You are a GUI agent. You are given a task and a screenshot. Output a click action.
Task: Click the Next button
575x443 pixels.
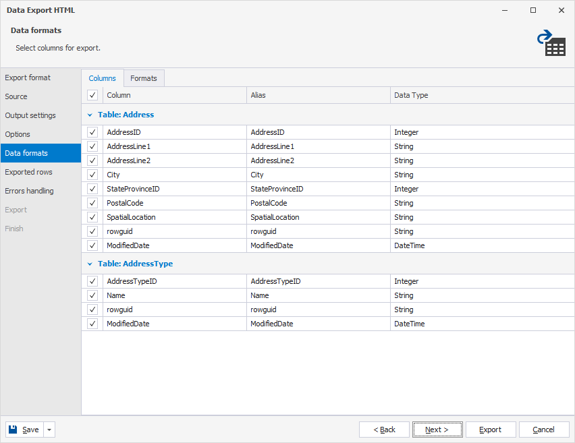pyautogui.click(x=437, y=430)
